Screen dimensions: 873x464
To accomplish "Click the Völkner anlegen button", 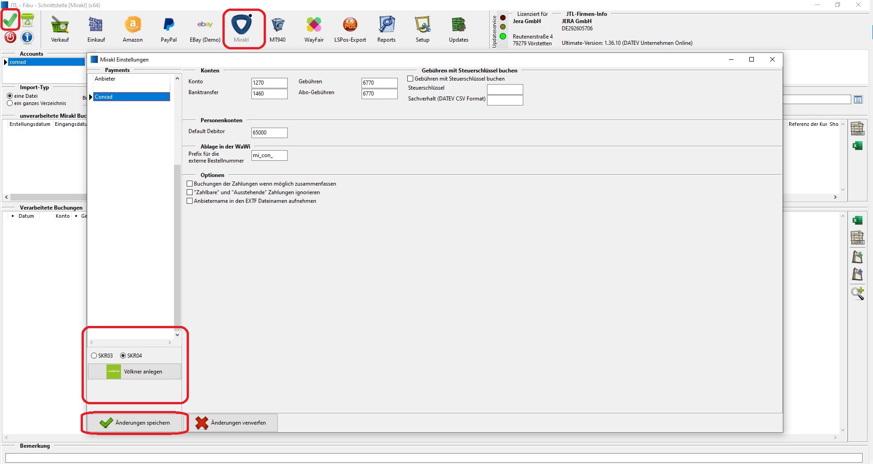I will tap(135, 372).
